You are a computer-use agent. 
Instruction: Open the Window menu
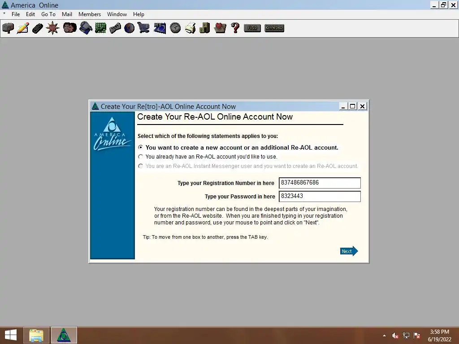(x=117, y=14)
